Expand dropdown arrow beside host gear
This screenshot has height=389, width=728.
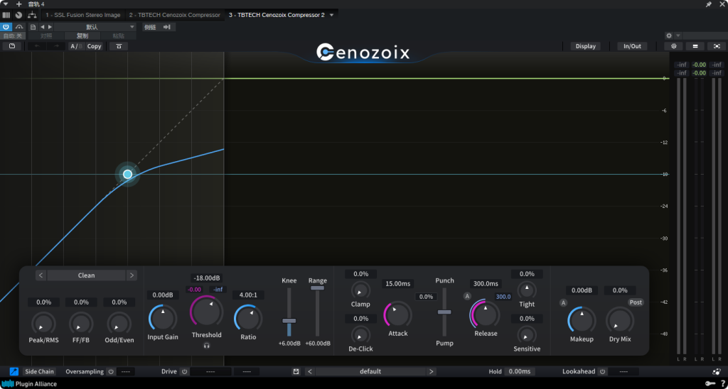(x=678, y=35)
